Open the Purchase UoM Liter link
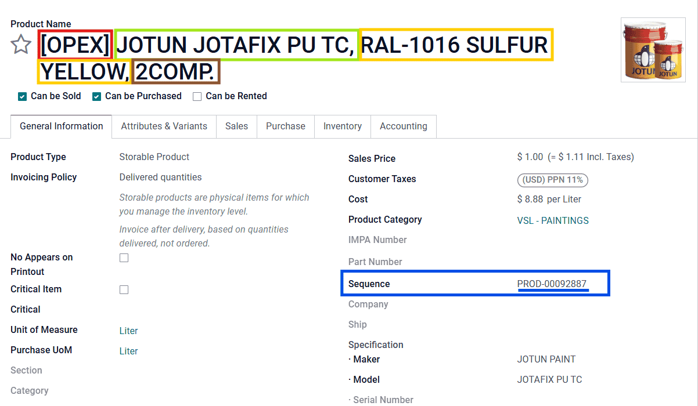Viewport: 698px width, 406px height. click(x=128, y=351)
